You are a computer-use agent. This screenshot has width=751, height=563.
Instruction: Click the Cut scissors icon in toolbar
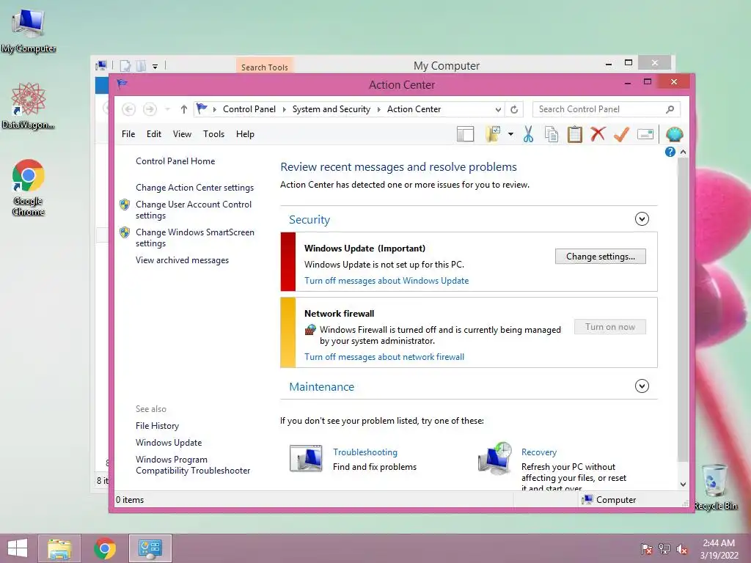[x=528, y=135]
